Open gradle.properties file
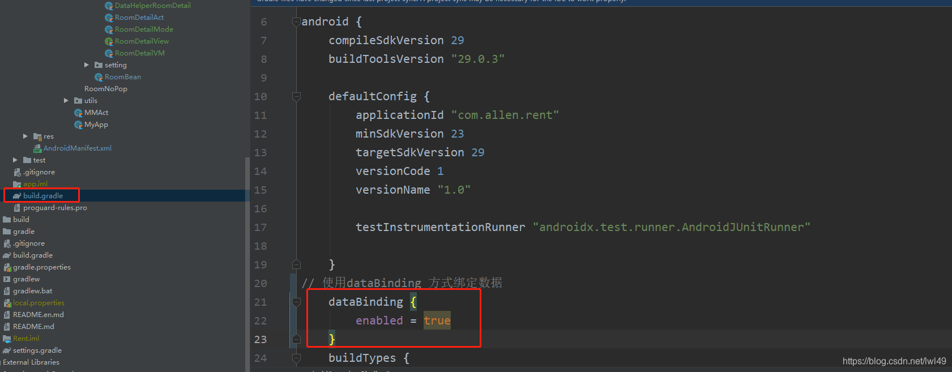Screen dimensions: 952x372 (x=42, y=267)
